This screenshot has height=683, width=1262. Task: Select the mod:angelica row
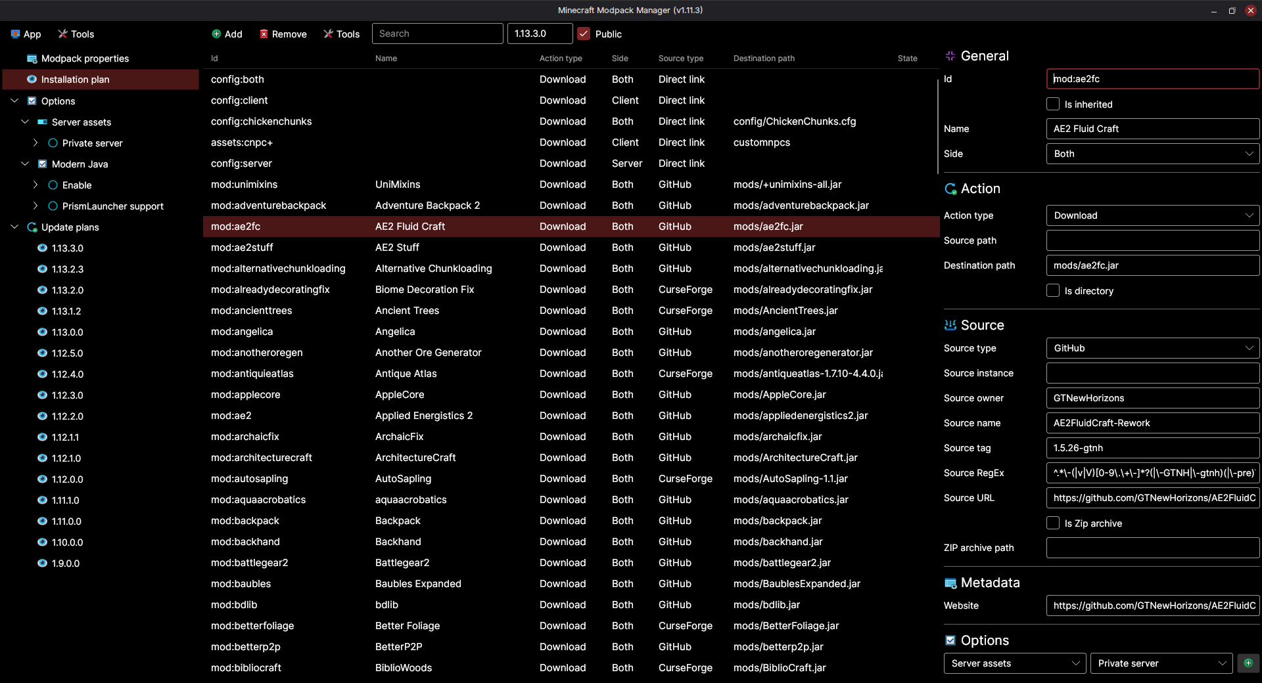(x=242, y=332)
